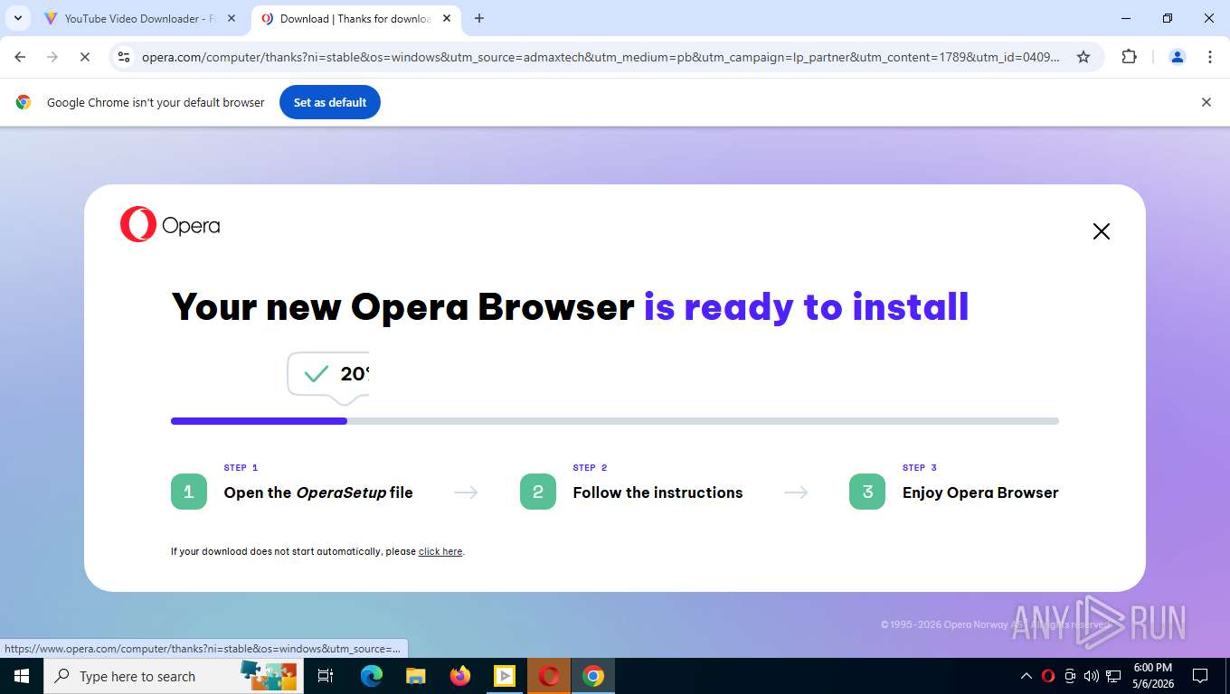This screenshot has width=1230, height=694.
Task: Select the Download Thanks for downloading tab
Action: coord(355,18)
